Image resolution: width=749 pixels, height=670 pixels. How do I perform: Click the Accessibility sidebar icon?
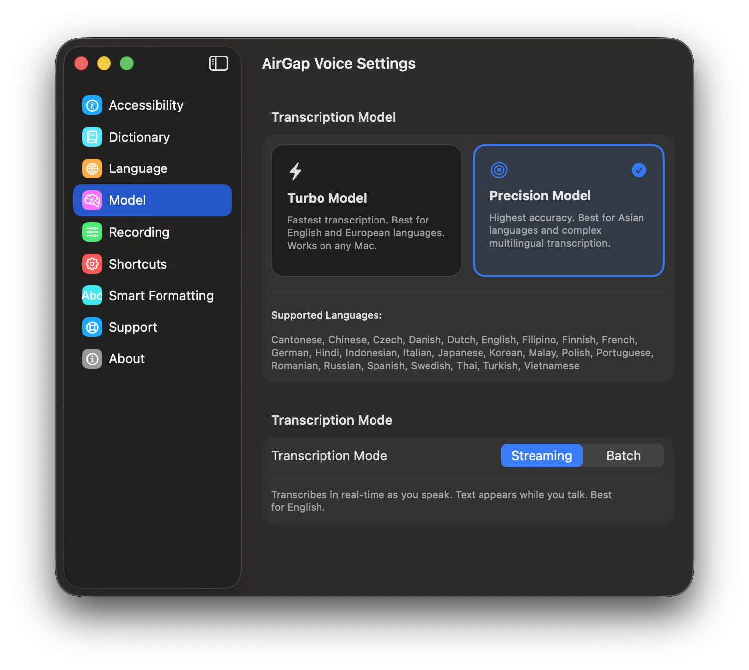point(92,105)
